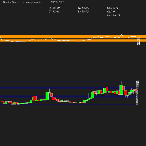Select the 'OC: 5.44' value
146x146 pixels.
(113, 8)
